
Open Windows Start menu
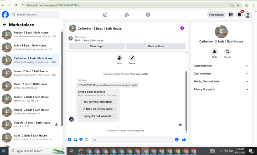[4, 151]
